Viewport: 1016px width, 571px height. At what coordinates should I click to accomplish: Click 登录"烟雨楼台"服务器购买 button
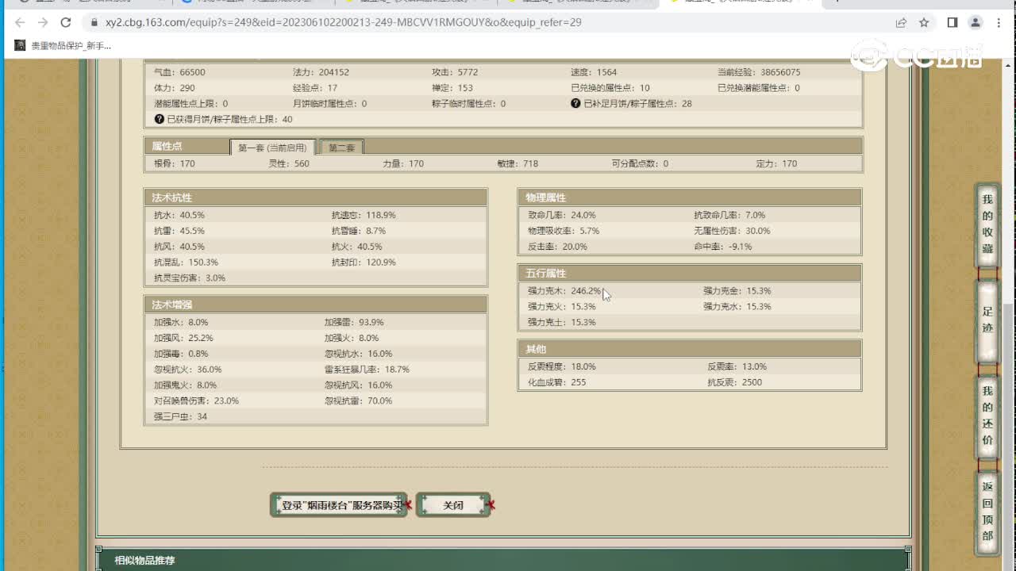(339, 505)
